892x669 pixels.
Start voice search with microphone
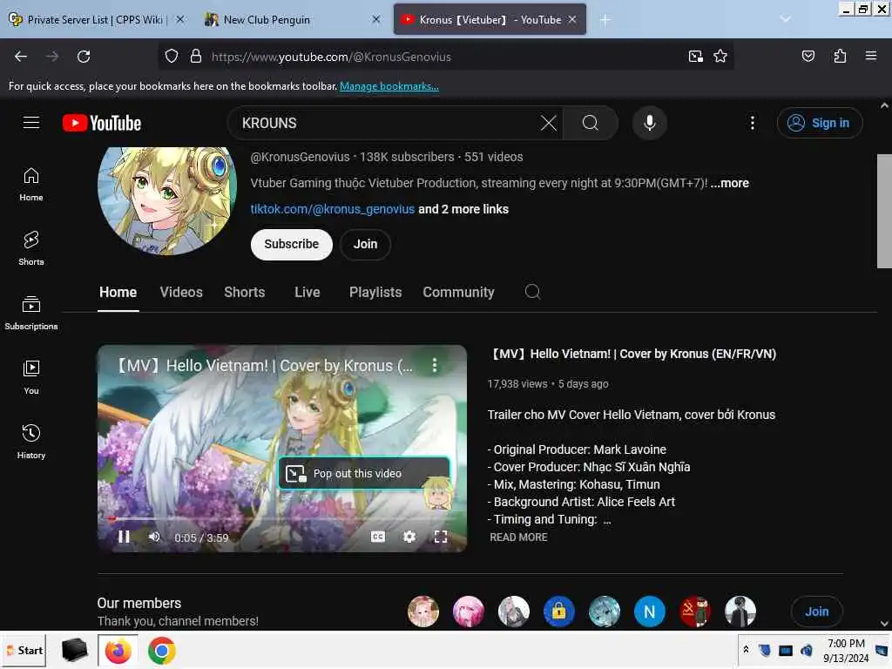tap(650, 123)
